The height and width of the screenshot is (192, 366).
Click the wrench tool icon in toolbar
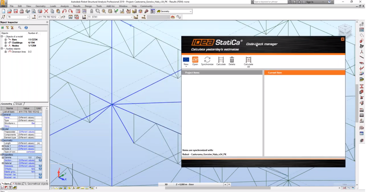coord(146,11)
